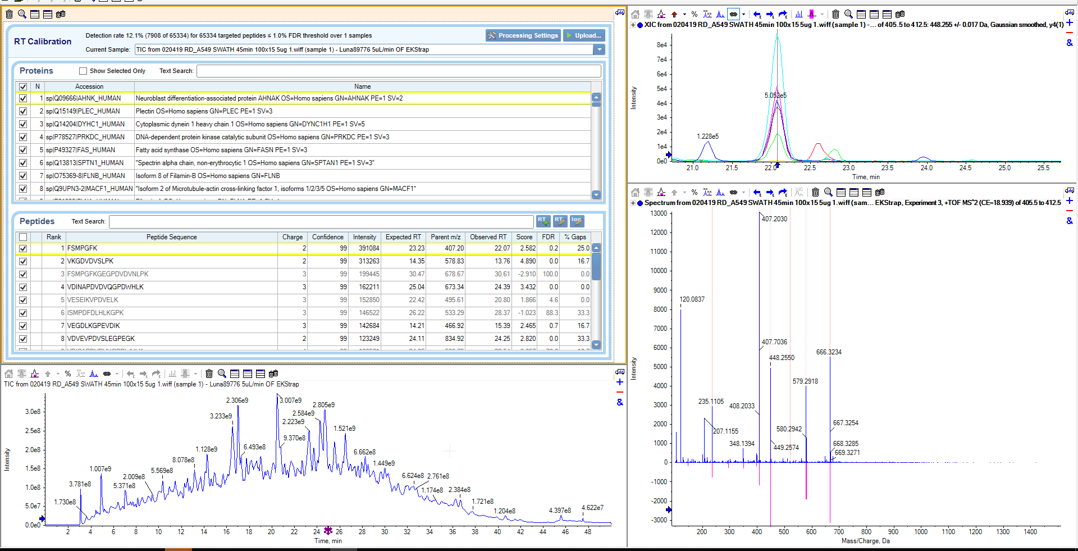Click the RT add icon beside peptide search

point(542,221)
